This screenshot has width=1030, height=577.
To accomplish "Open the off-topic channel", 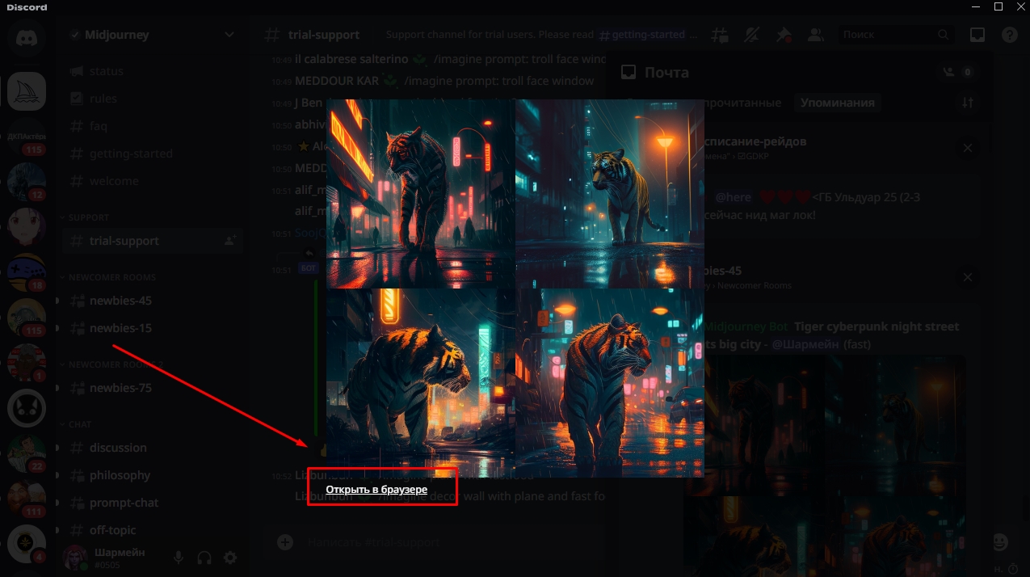I will 153,530.
